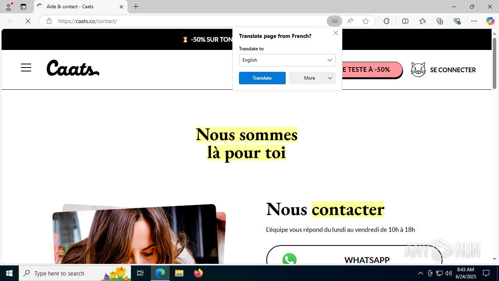Open File Explorer from the taskbar

click(x=179, y=273)
